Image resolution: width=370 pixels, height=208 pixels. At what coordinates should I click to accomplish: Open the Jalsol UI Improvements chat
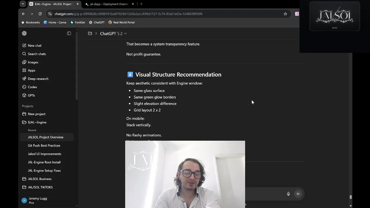tap(45, 154)
